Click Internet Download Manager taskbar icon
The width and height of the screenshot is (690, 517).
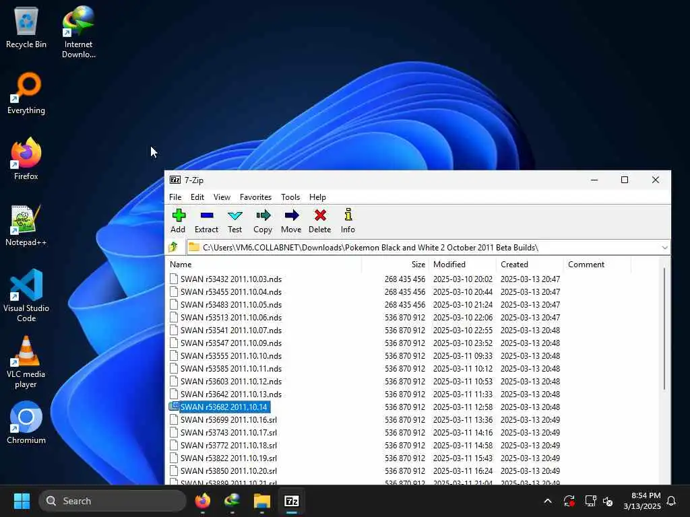[x=232, y=501]
